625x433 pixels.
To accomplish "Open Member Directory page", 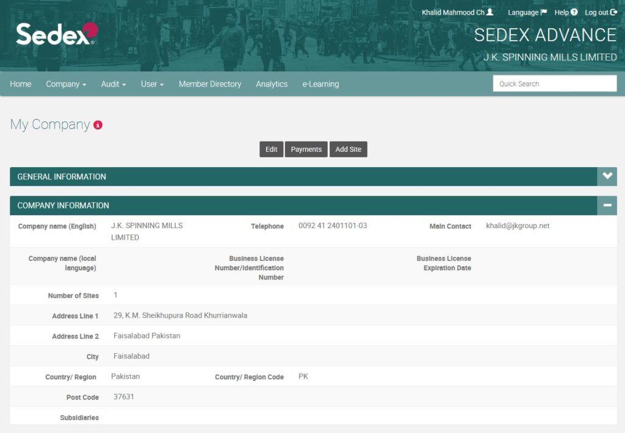I will pyautogui.click(x=210, y=84).
